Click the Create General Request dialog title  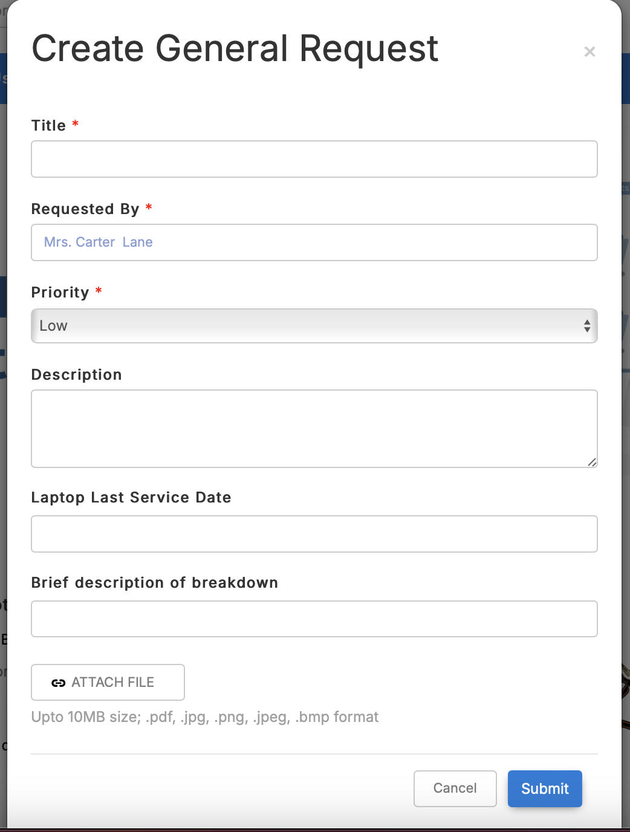click(235, 48)
